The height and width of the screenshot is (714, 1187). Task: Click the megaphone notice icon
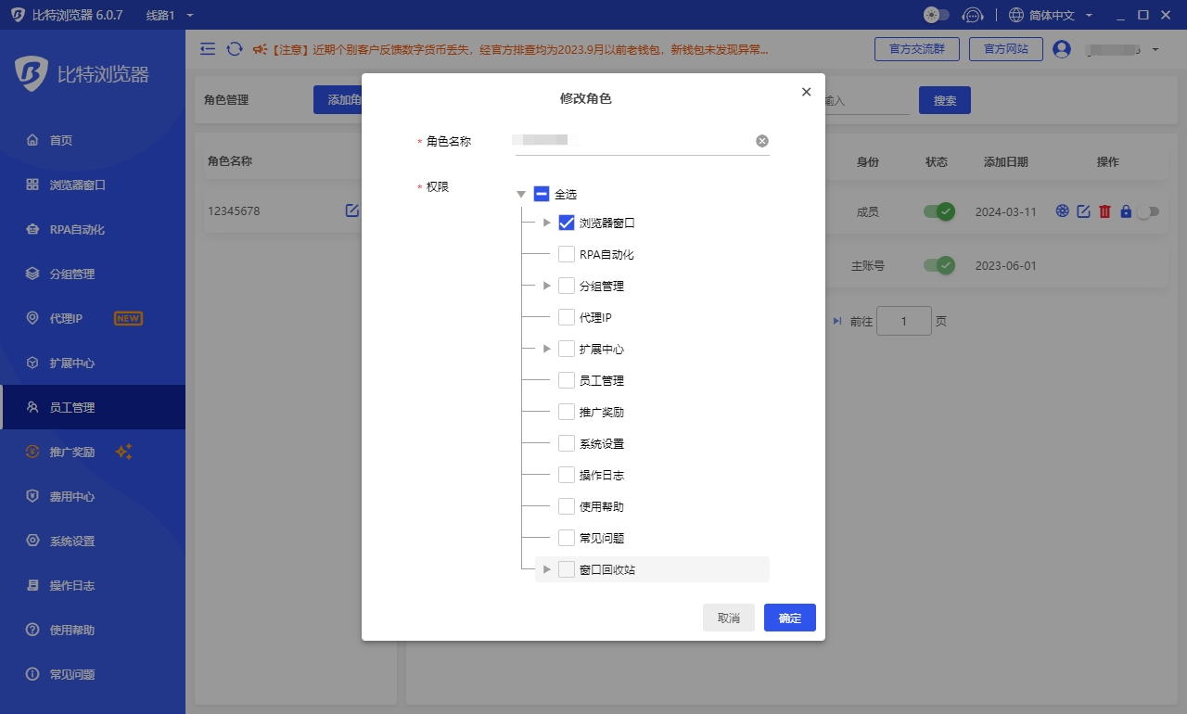[260, 49]
